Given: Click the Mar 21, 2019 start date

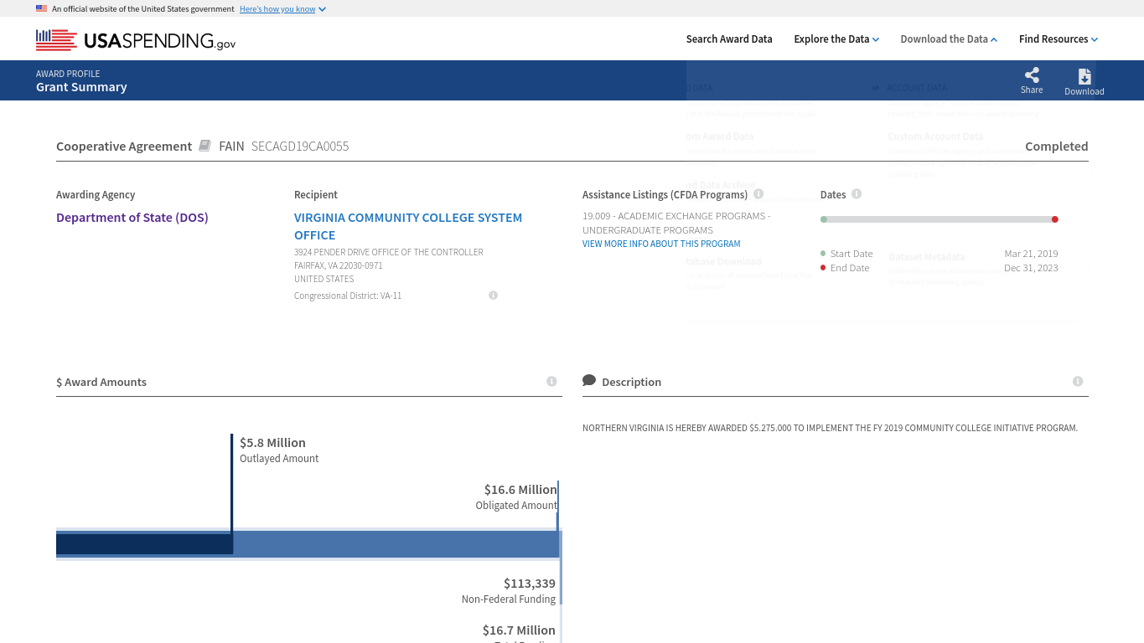Looking at the screenshot, I should (1031, 254).
